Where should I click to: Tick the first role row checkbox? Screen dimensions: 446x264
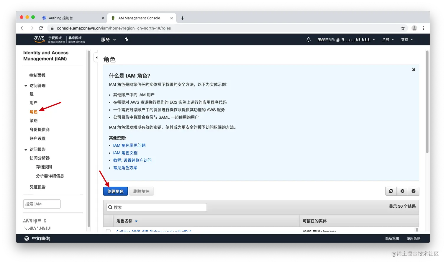(108, 231)
